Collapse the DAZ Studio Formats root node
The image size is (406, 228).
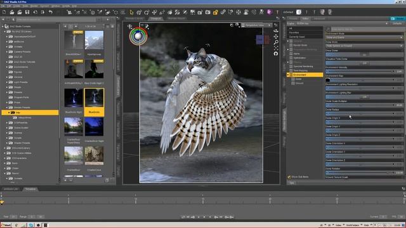[3, 27]
